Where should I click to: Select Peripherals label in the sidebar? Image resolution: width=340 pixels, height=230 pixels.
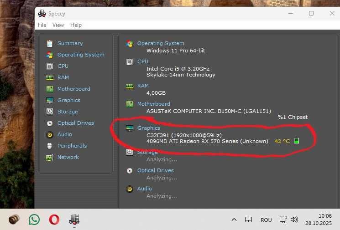point(72,146)
